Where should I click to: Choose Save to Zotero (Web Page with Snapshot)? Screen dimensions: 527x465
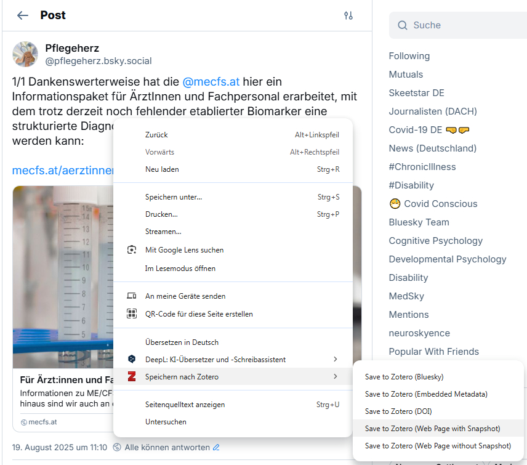pyautogui.click(x=432, y=428)
